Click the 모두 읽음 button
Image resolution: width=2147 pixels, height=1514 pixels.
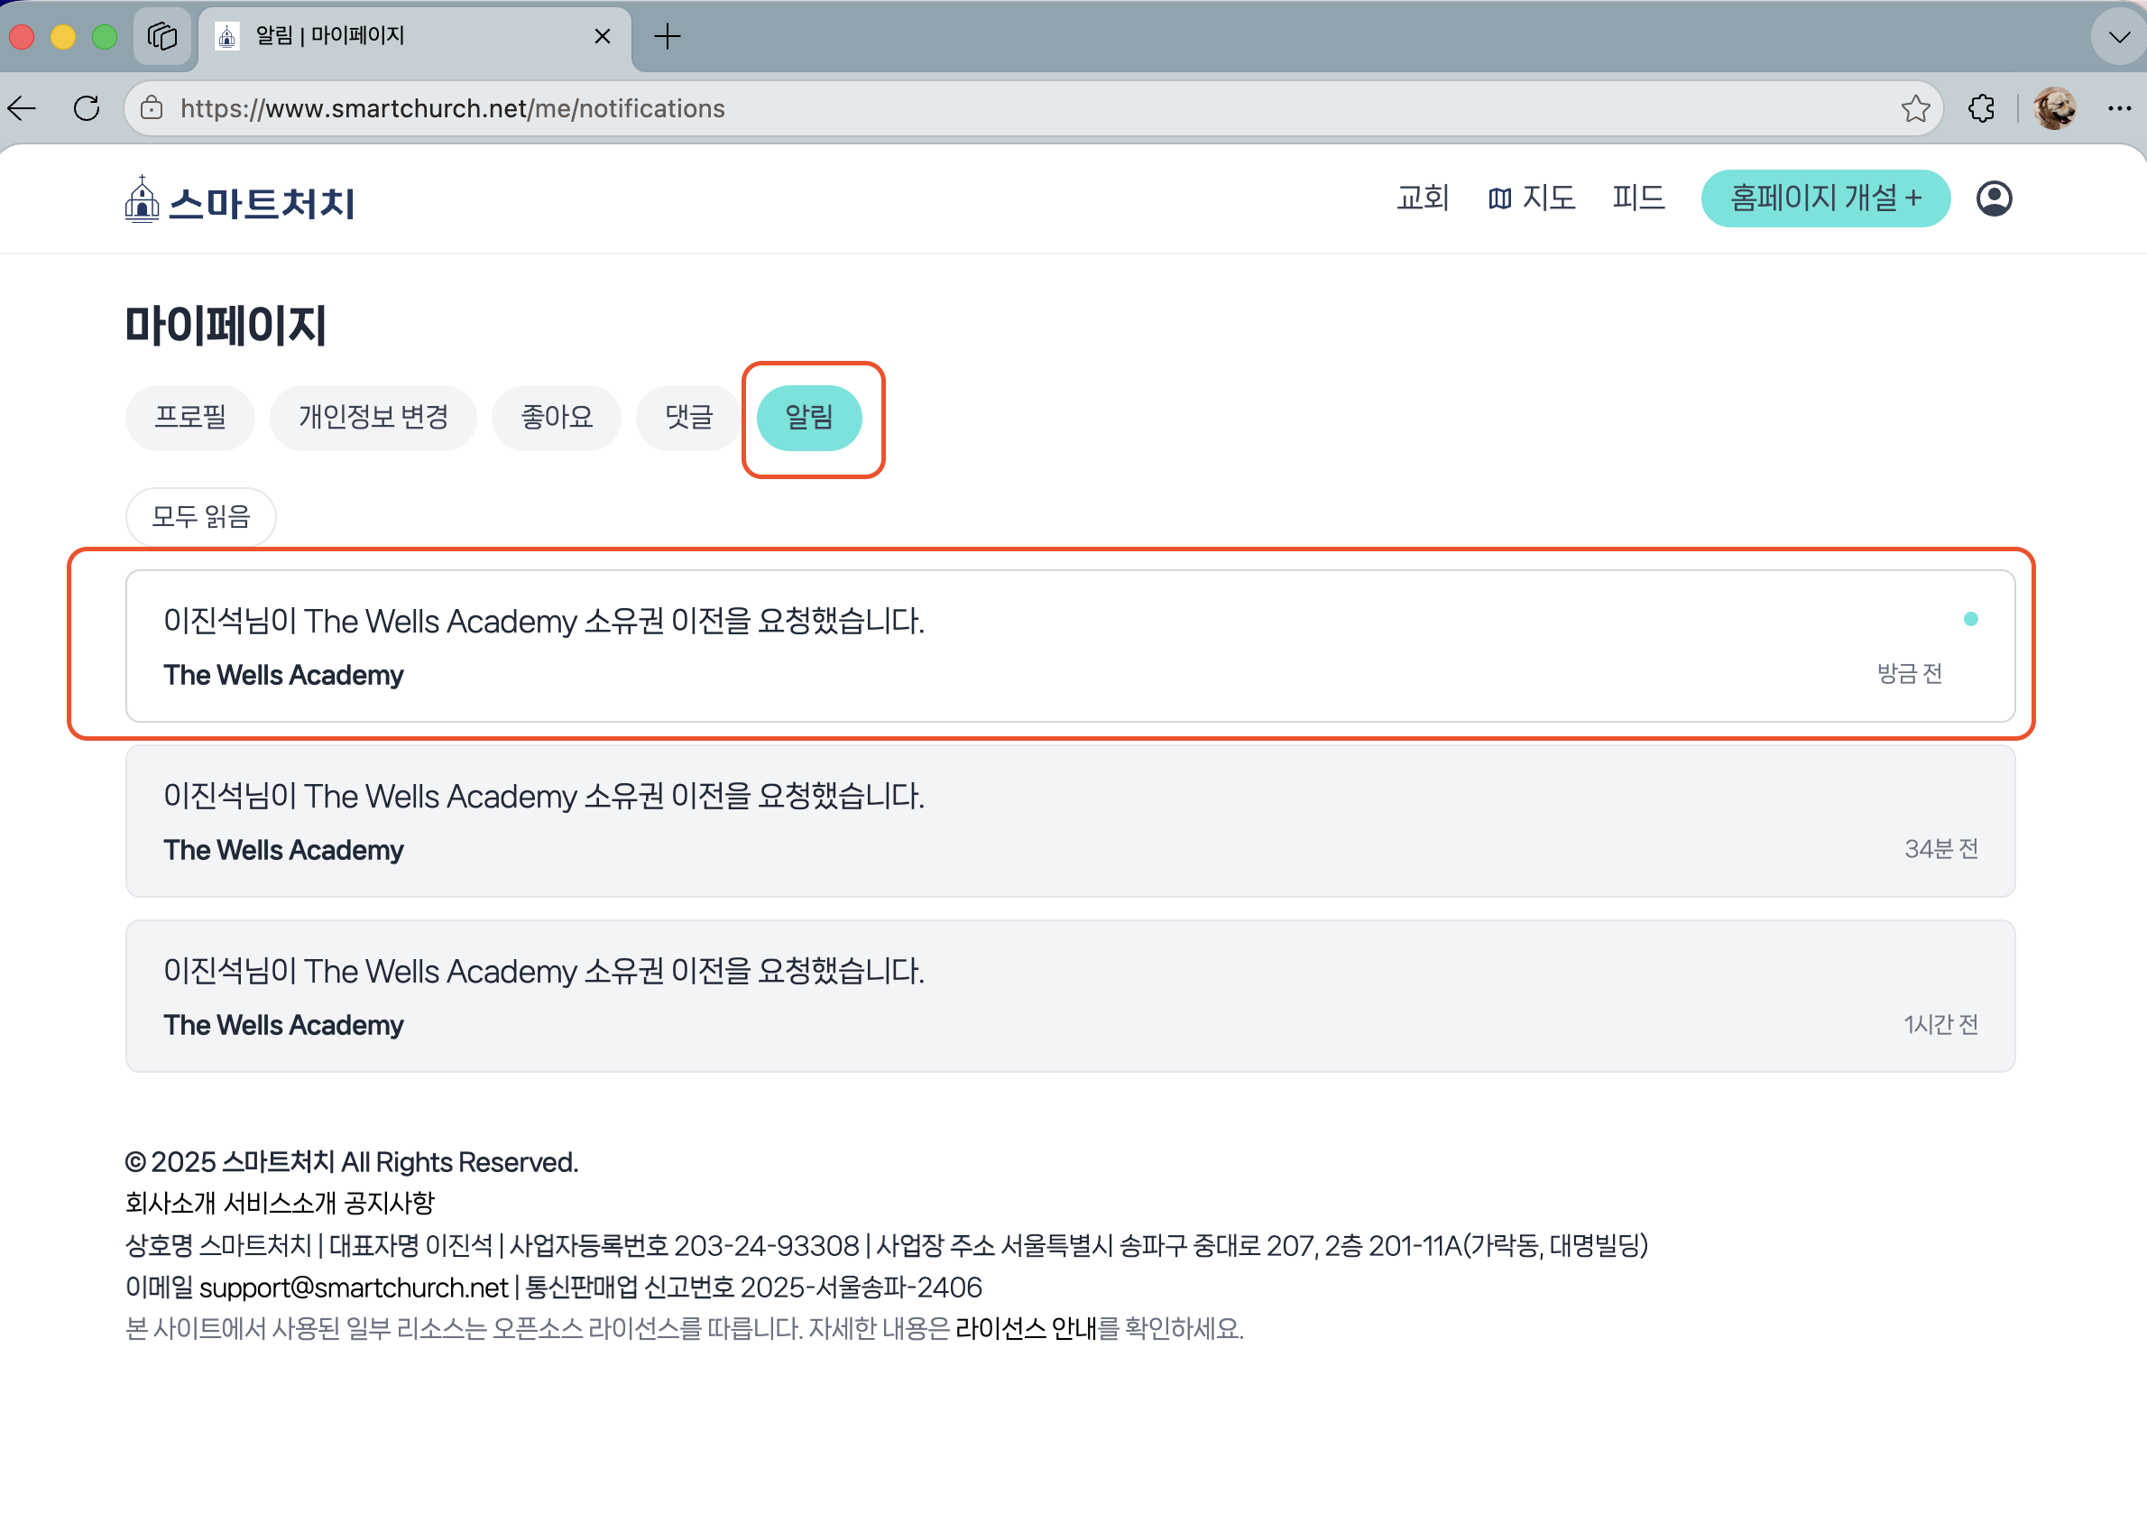pyautogui.click(x=201, y=516)
